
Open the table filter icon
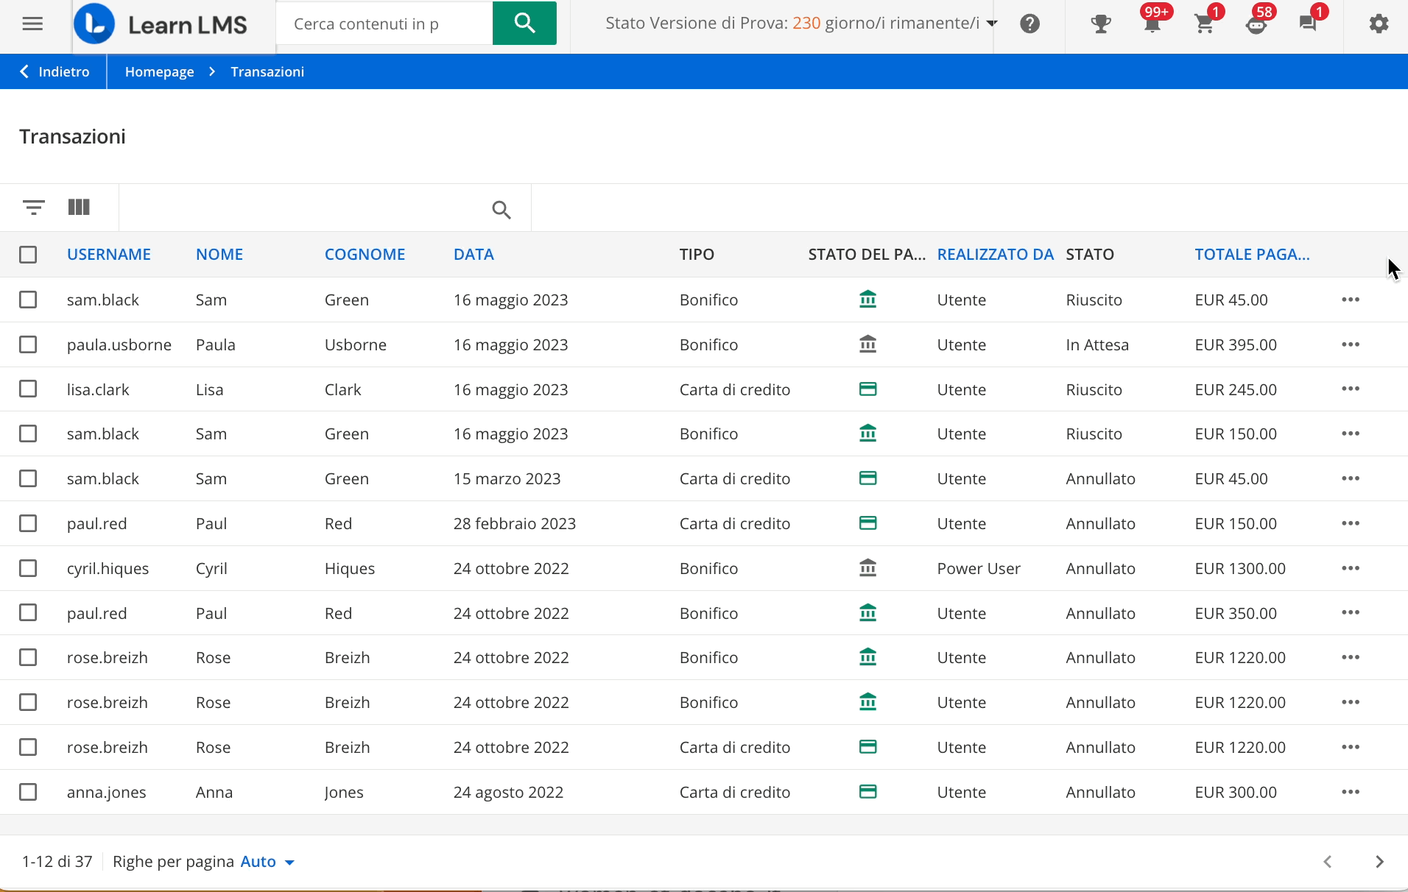pyautogui.click(x=34, y=208)
